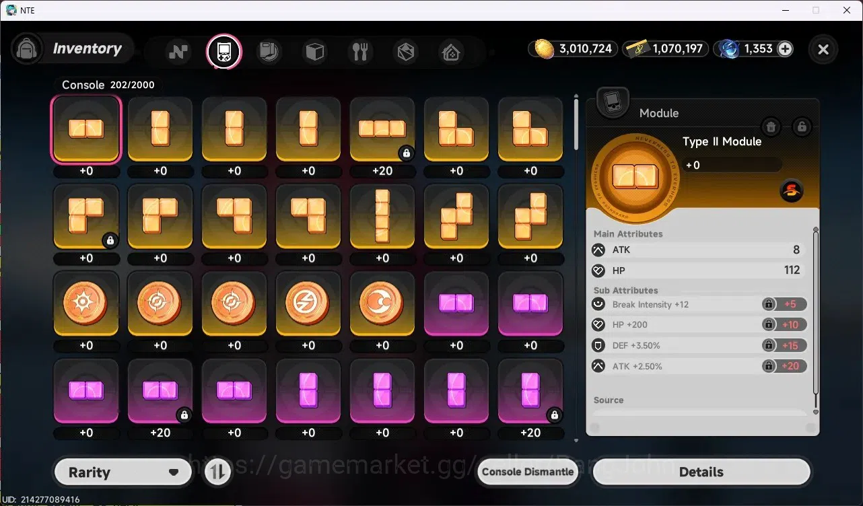
Task: Select the highlighted orange horizontal two-block module
Action: (86, 129)
